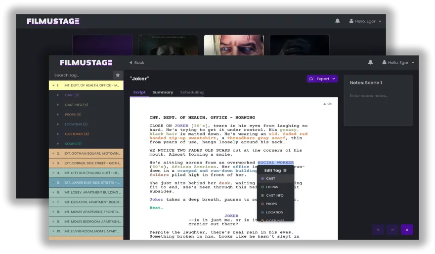The image size is (435, 254).
Task: Click the African American tag in script
Action: click(x=194, y=167)
